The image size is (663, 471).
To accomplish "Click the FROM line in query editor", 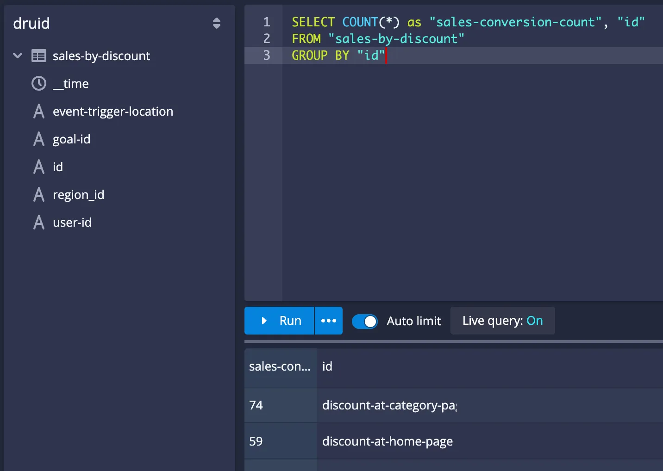I will click(378, 39).
